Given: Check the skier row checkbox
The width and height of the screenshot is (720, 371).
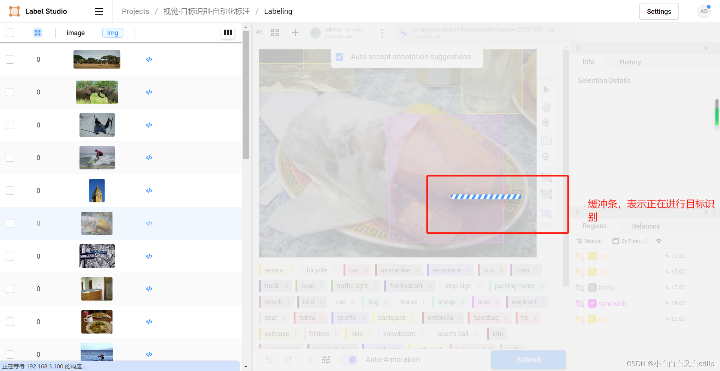Looking at the screenshot, I should coord(10,125).
